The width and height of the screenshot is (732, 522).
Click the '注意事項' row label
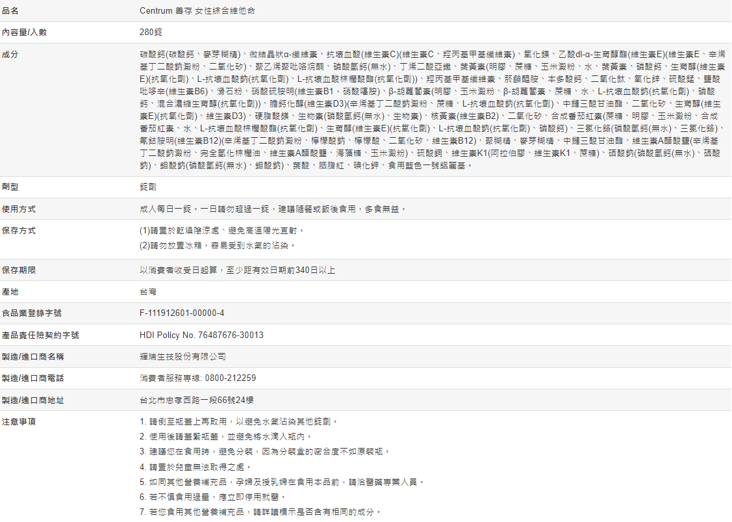coord(19,422)
